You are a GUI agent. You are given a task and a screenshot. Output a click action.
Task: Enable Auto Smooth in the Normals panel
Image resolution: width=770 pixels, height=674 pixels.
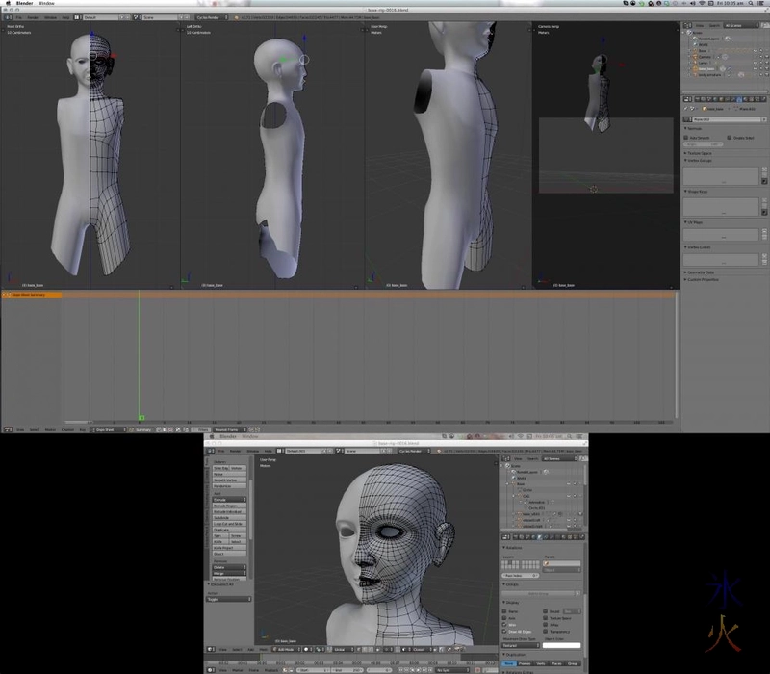tap(686, 138)
